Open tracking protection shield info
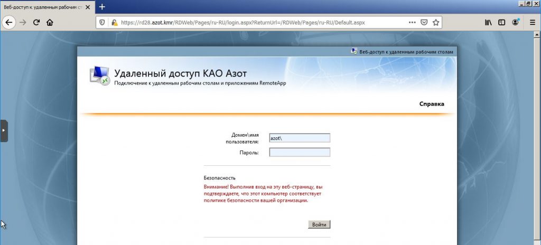 click(x=102, y=22)
